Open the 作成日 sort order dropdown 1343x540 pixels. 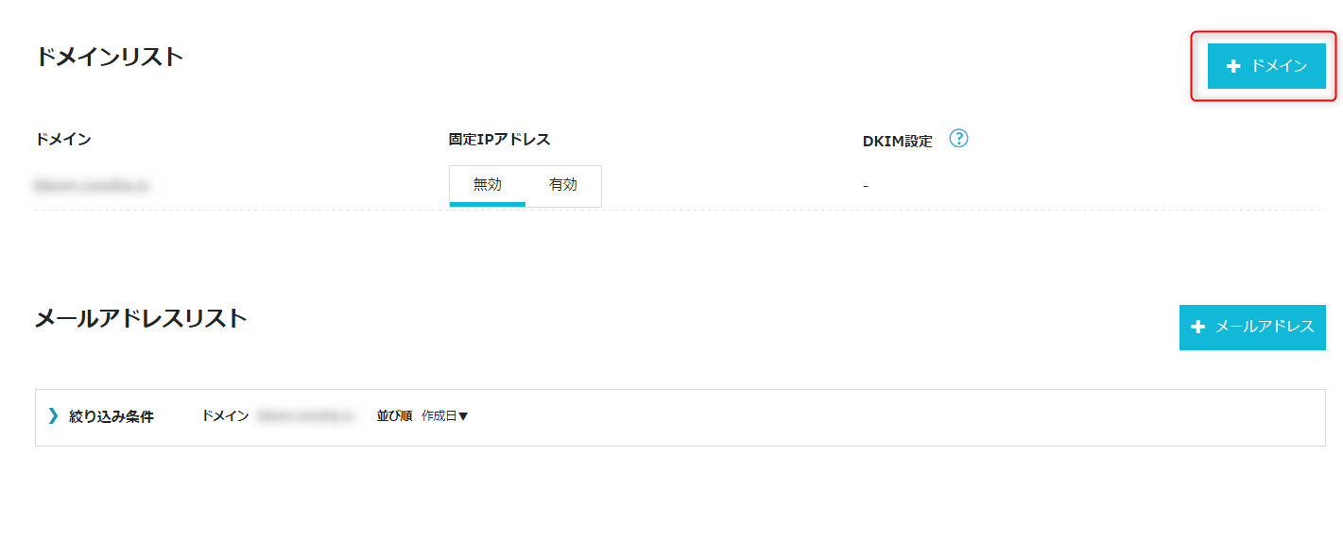[x=445, y=416]
